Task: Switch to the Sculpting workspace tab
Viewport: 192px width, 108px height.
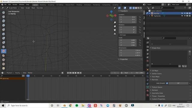Action: (x=51, y=5)
